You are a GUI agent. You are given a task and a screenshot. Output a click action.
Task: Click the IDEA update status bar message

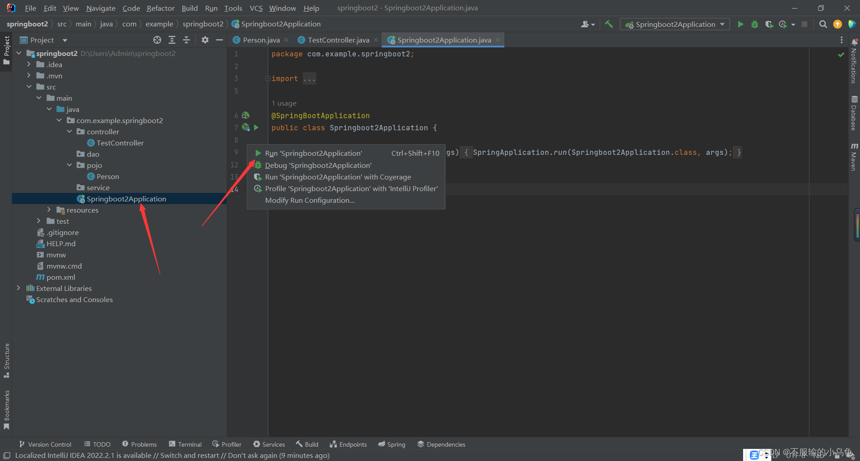(x=172, y=455)
